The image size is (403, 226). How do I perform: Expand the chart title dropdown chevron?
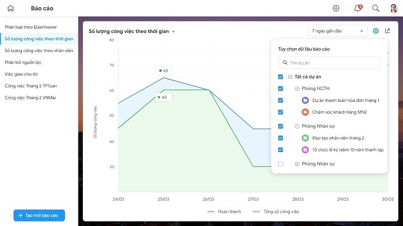coord(174,31)
